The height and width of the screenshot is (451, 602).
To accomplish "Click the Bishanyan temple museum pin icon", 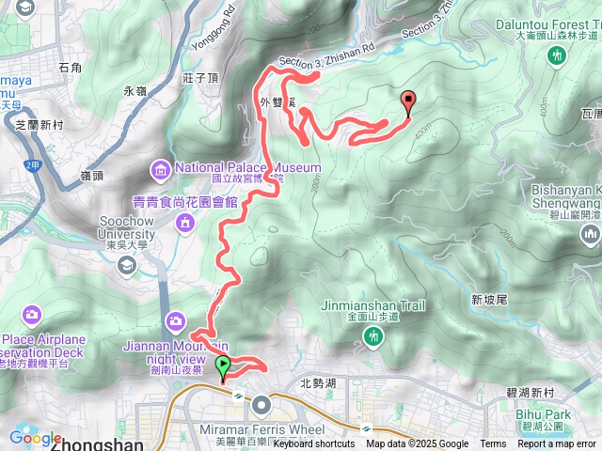I will point(590,235).
